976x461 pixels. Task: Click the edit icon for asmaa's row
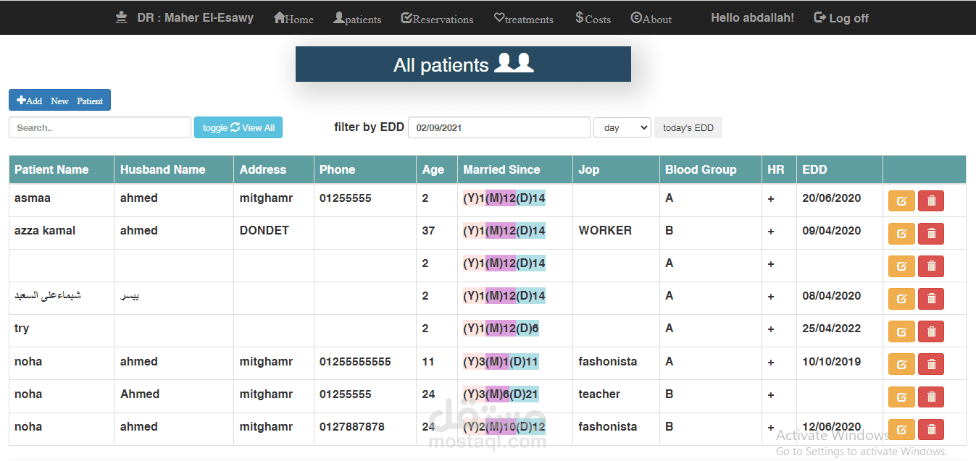[x=901, y=201]
